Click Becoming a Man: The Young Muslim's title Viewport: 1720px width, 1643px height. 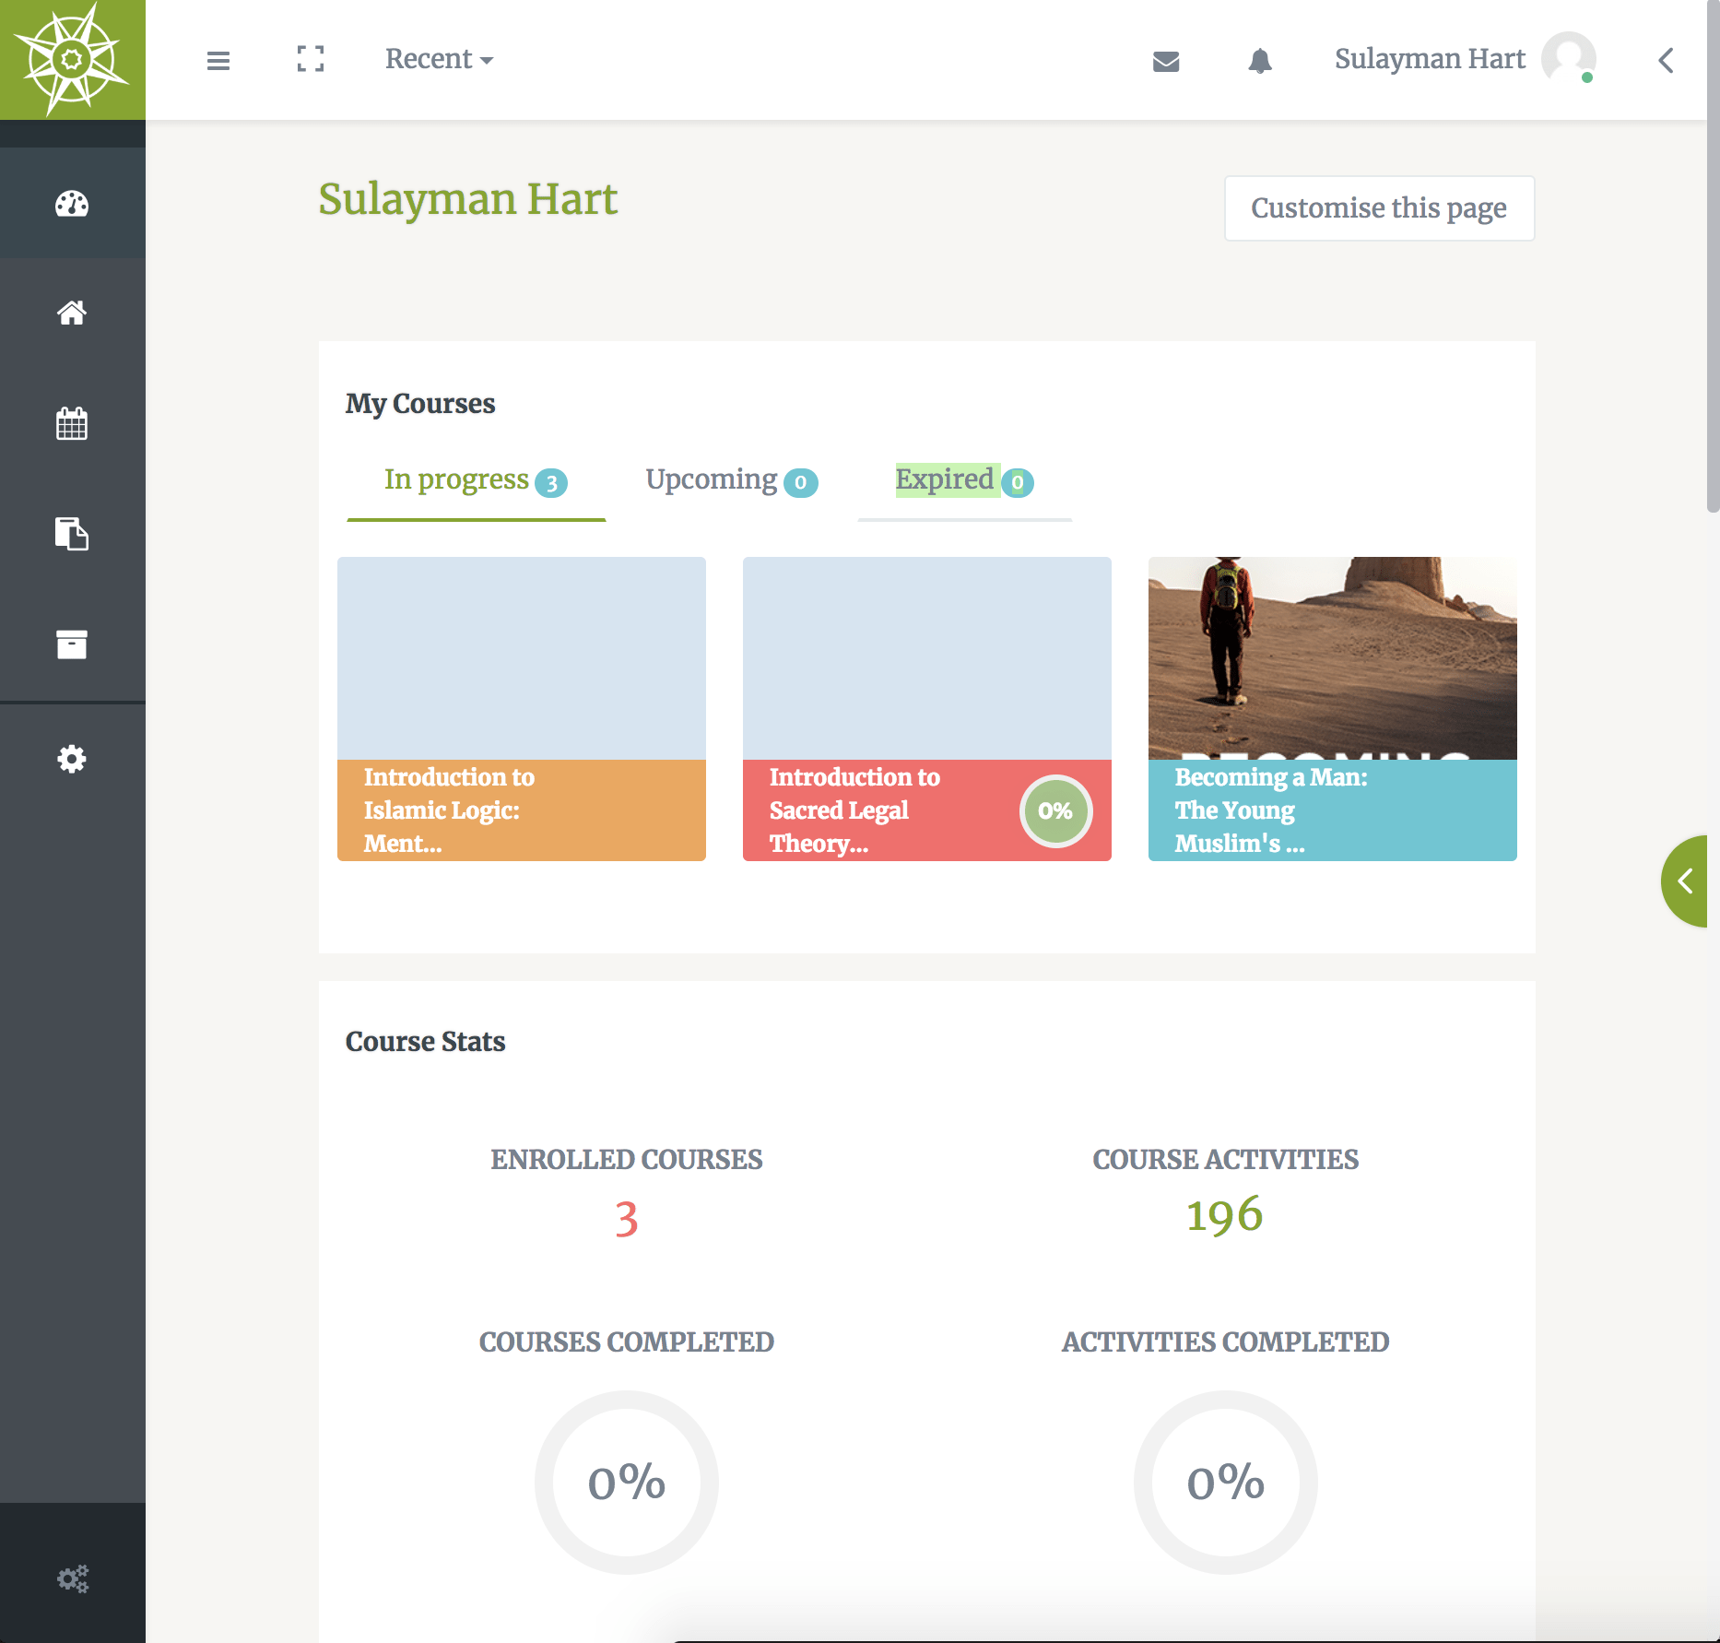point(1270,810)
